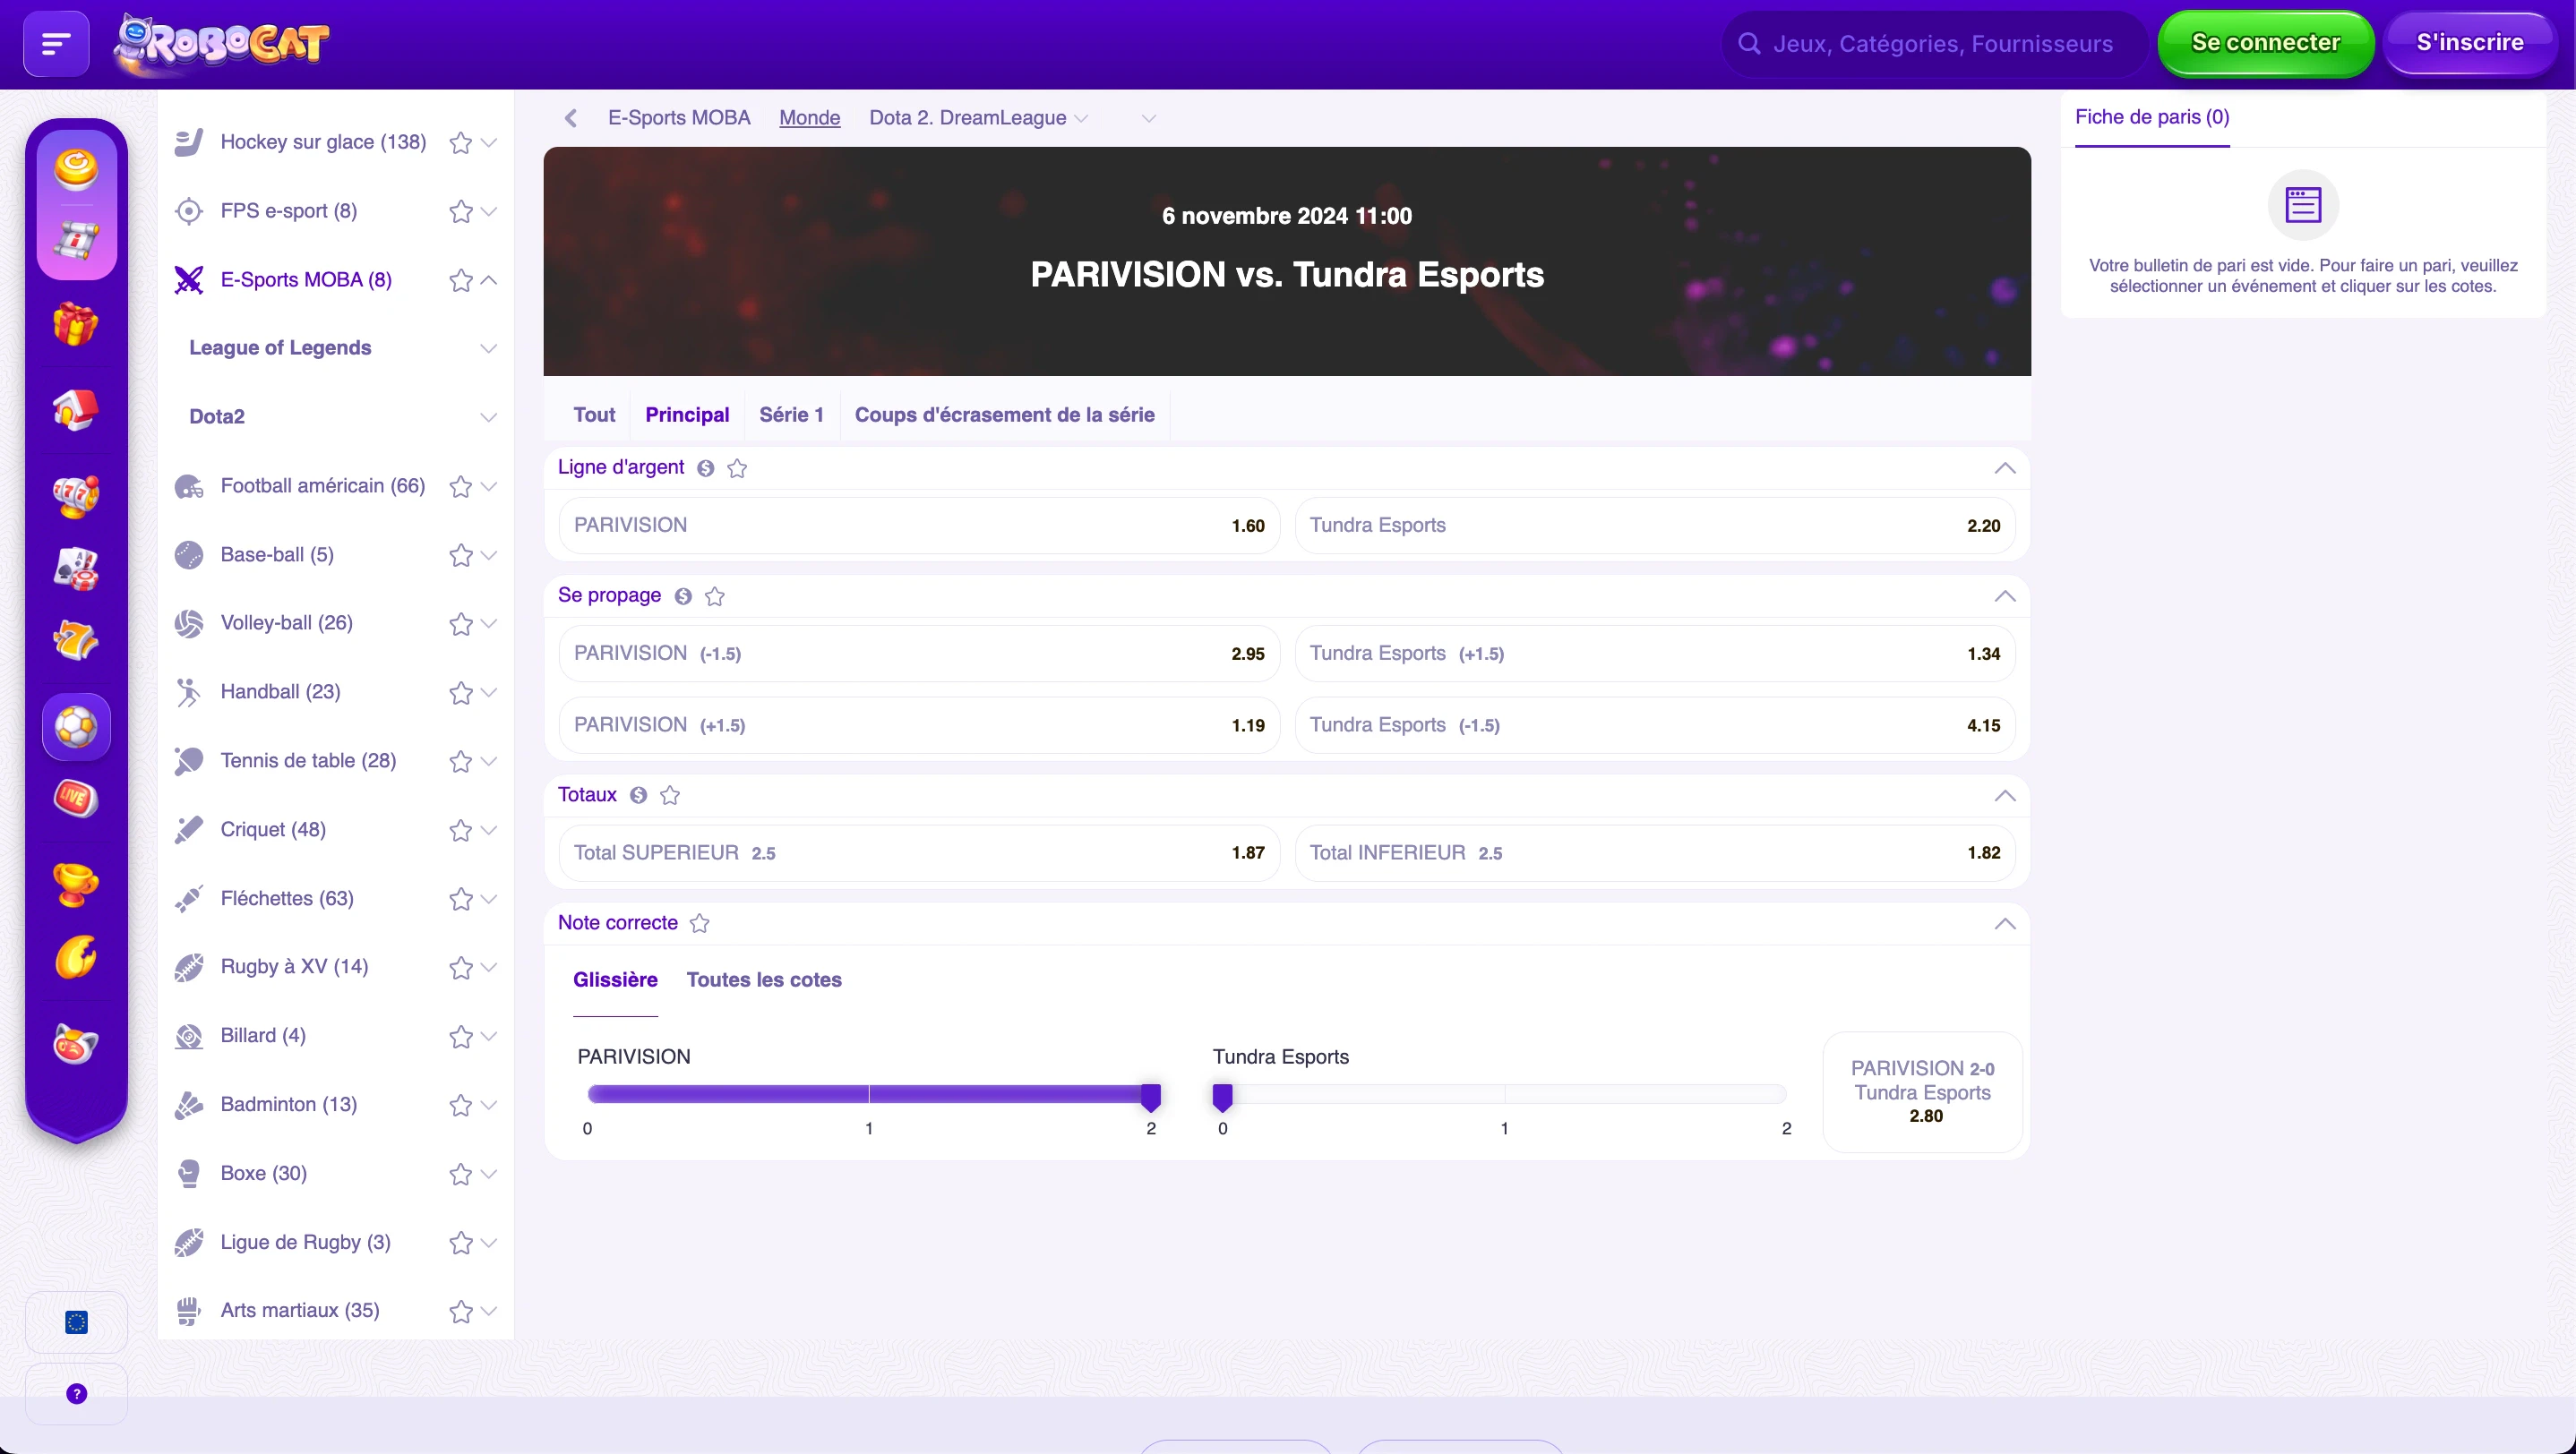The height and width of the screenshot is (1454, 2576).
Task: Switch to the Série 1 tab
Action: (791, 414)
